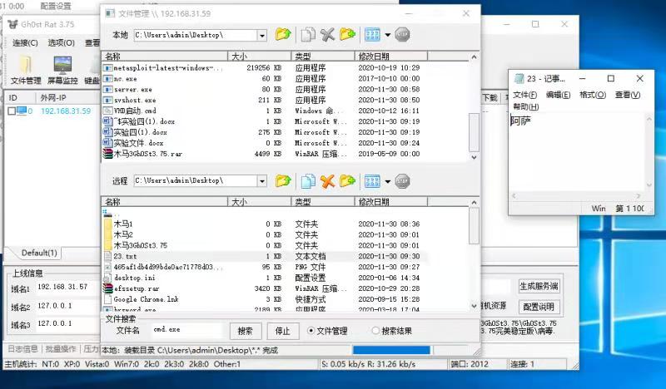
Task: Click the 生成服务端 button
Action: click(539, 286)
